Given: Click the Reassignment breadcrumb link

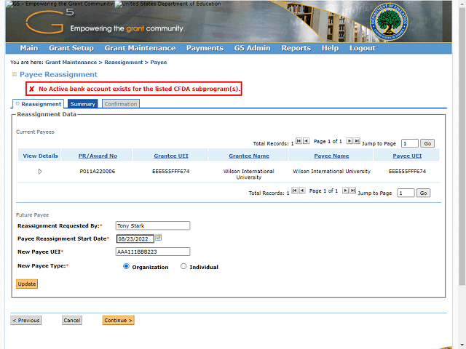Looking at the screenshot, I should (x=124, y=63).
